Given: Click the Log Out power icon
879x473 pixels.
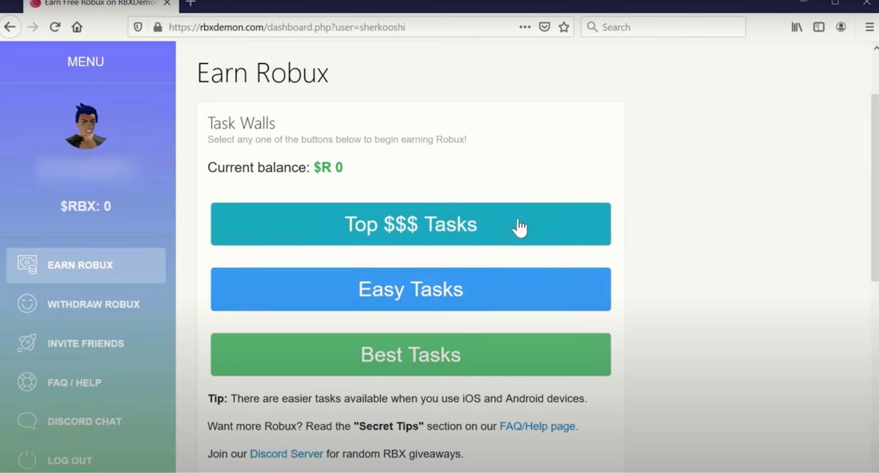Looking at the screenshot, I should pos(27,460).
